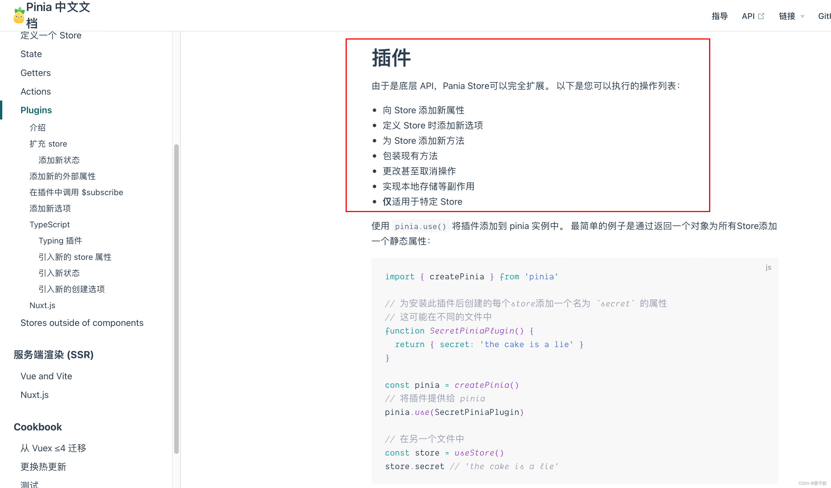Jump to 引入新的创建选项 subsection

(72, 289)
